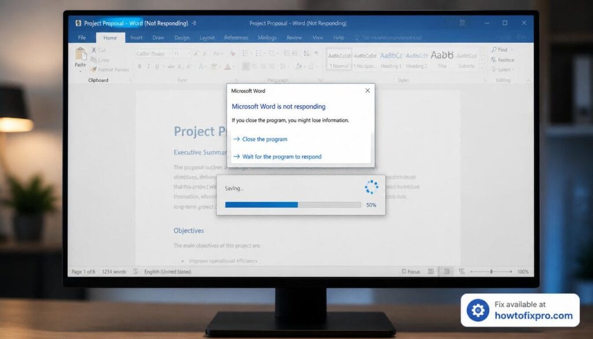Apply the Heading 2 style
Screen dimensions: 593x339
coord(416,60)
